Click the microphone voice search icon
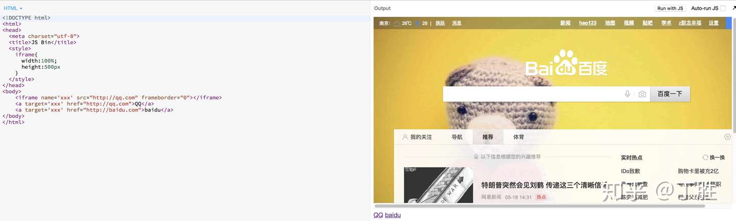736x221 pixels. pyautogui.click(x=628, y=94)
